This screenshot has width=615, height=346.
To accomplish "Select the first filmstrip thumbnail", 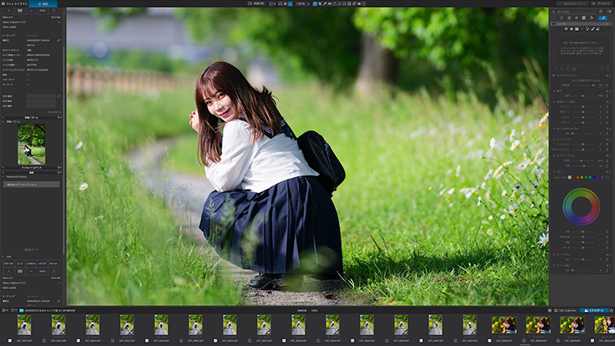I will coord(25,324).
